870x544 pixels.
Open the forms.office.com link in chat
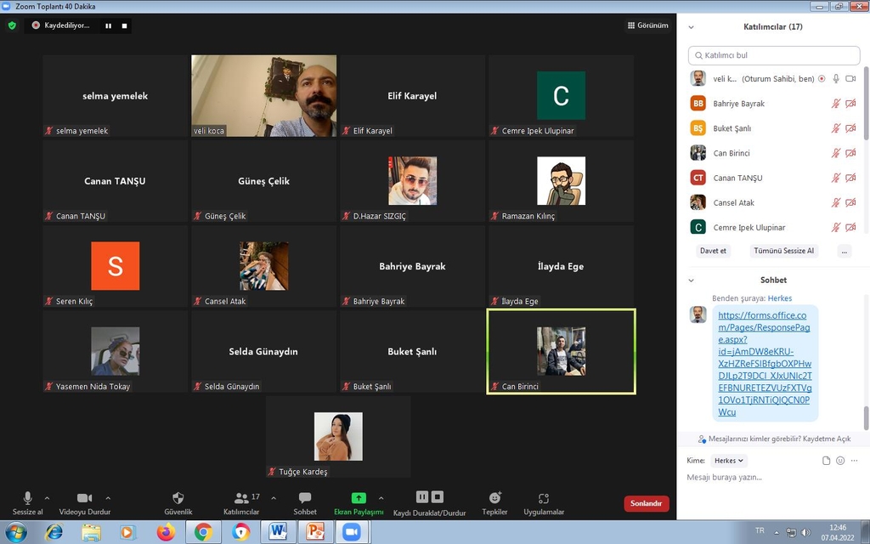click(765, 364)
